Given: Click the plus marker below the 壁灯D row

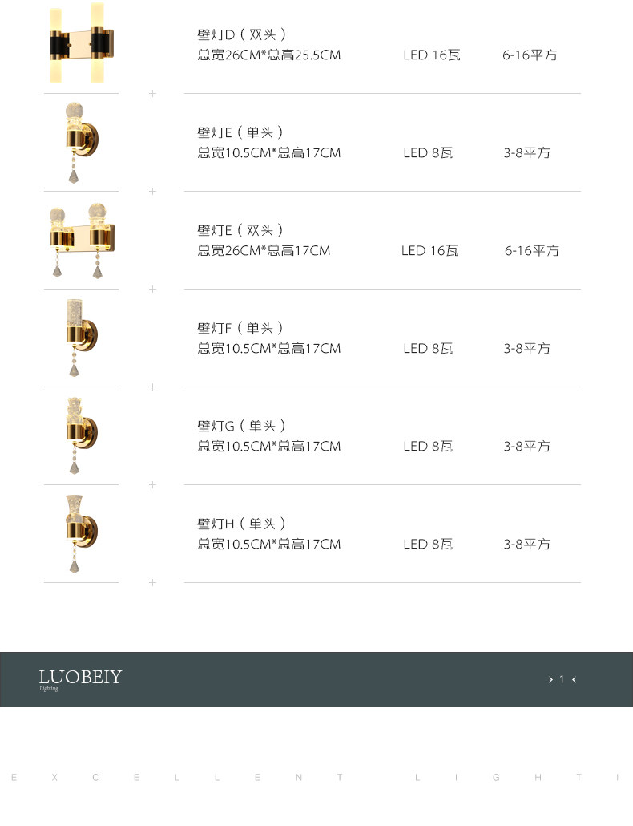Looking at the screenshot, I should [152, 93].
